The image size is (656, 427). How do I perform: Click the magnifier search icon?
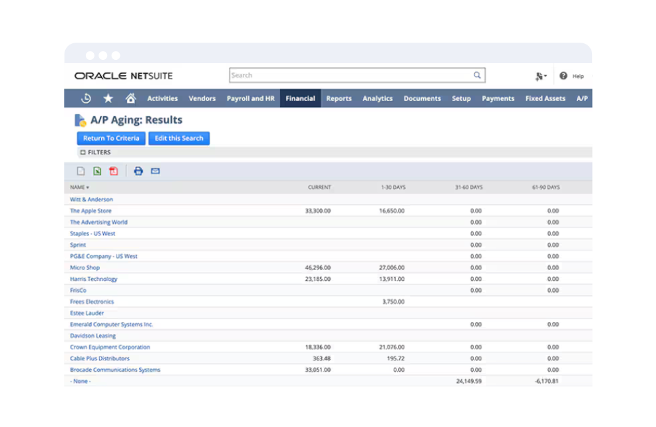point(477,76)
